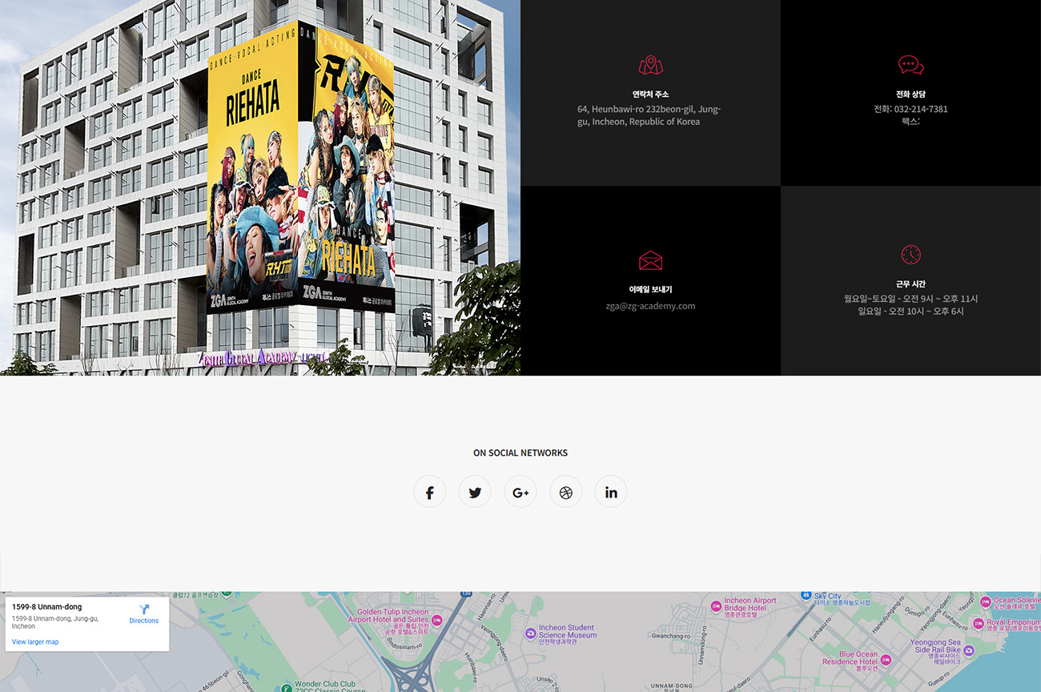The height and width of the screenshot is (692, 1041).
Task: Open the Google Plus social icon
Action: [x=520, y=492]
